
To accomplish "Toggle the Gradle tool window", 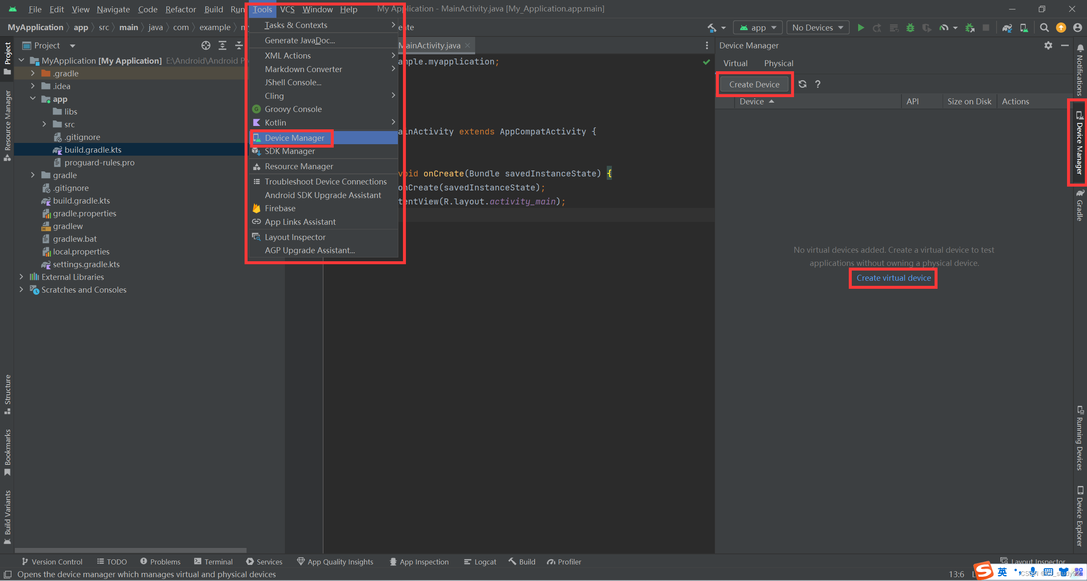I will 1080,205.
